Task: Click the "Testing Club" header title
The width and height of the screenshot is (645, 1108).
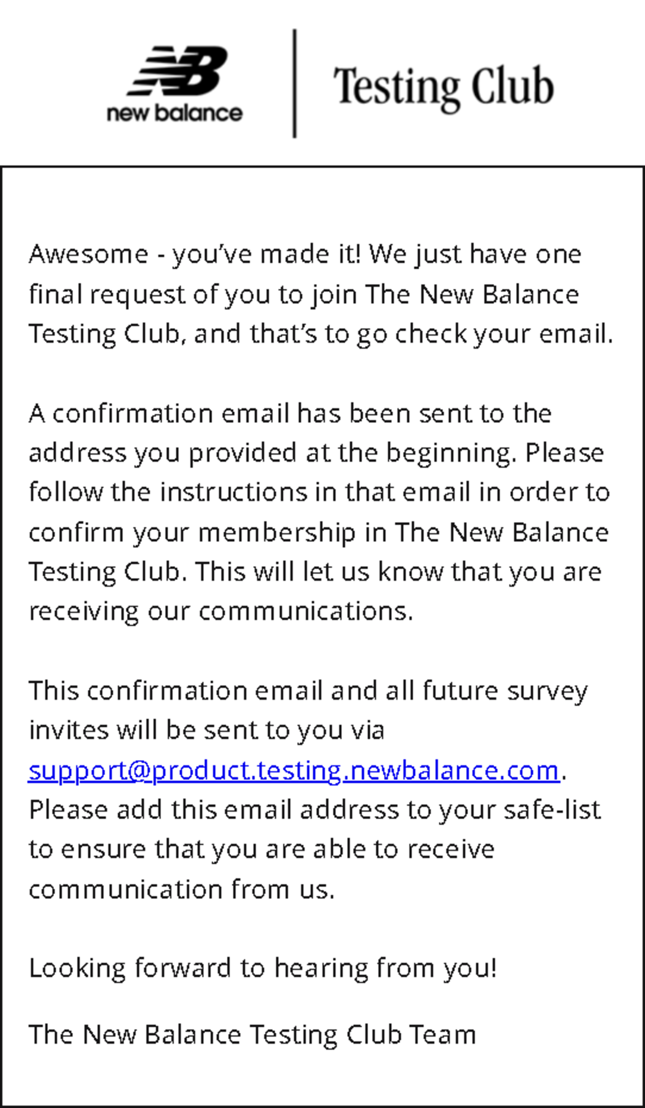Action: tap(443, 87)
